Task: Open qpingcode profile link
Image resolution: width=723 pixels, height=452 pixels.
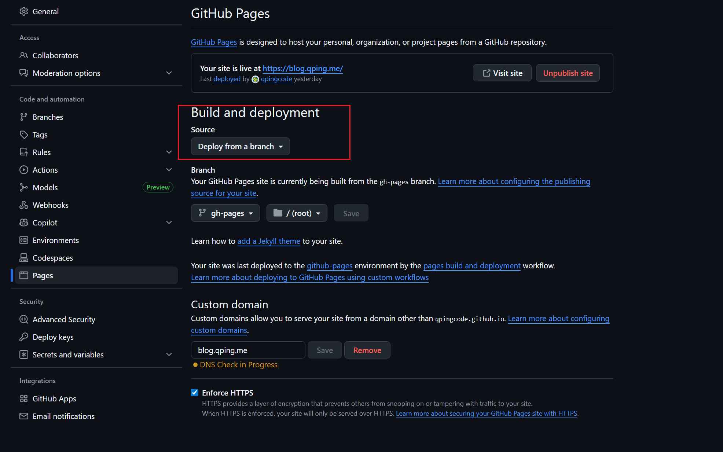Action: pos(276,79)
